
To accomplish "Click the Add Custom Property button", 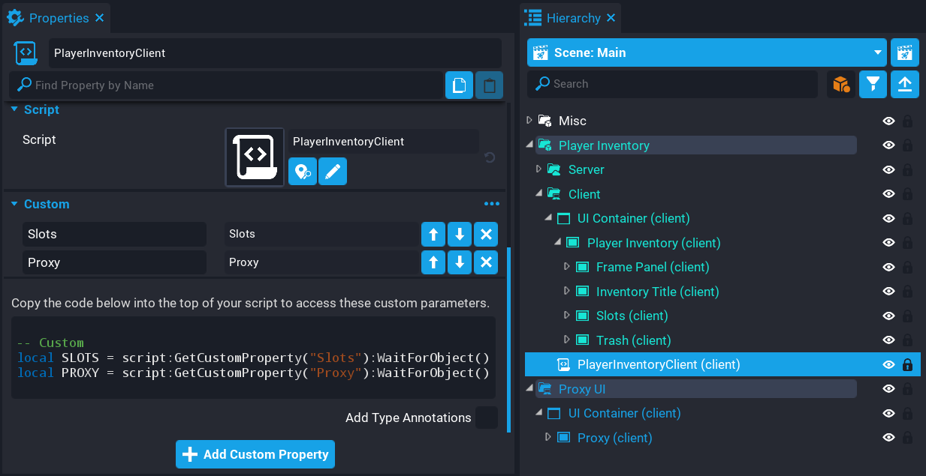I will pos(255,454).
